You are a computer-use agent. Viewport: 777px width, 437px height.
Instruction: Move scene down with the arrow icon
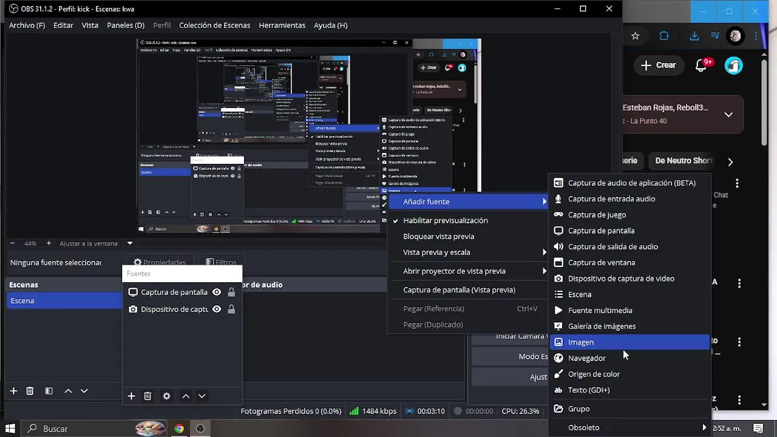click(x=84, y=391)
